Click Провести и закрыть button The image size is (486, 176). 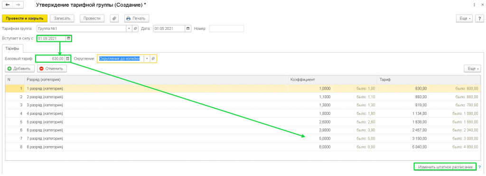[25, 19]
